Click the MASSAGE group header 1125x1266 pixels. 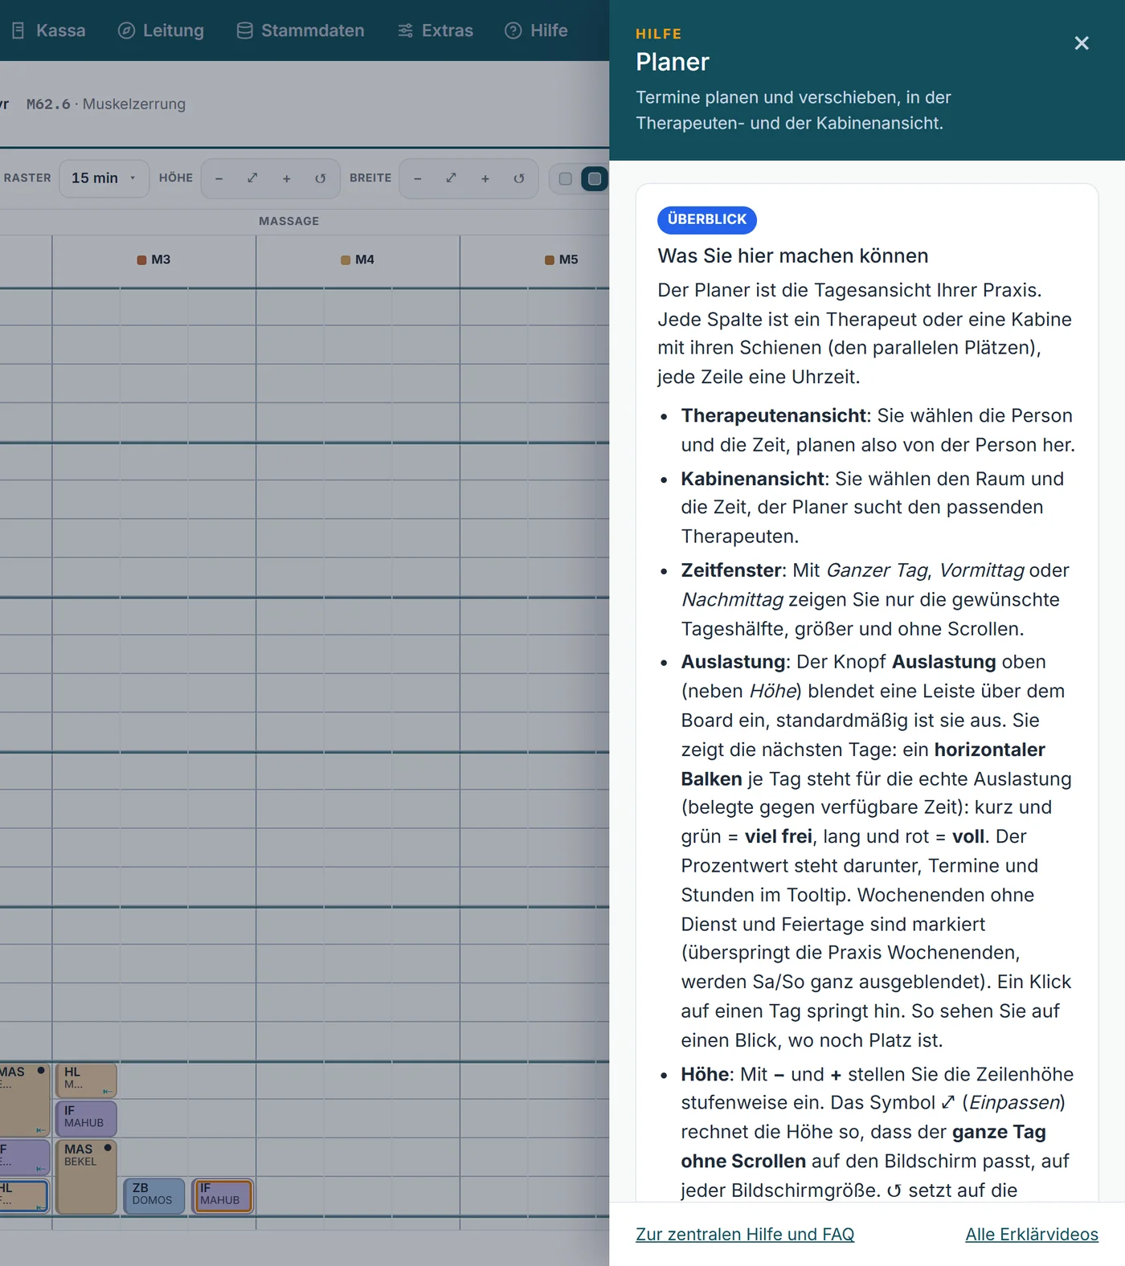(x=289, y=221)
